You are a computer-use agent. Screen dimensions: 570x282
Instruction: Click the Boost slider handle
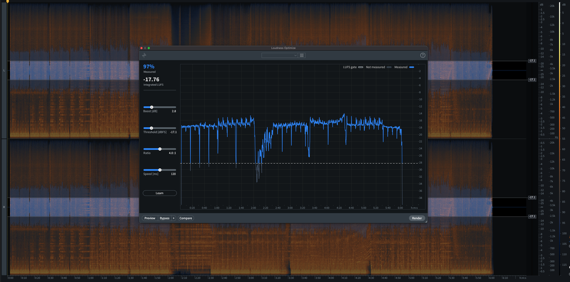pyautogui.click(x=152, y=107)
